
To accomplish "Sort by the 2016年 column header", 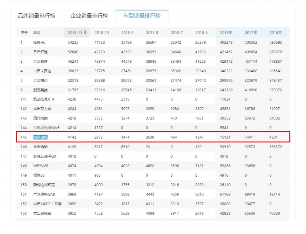I will tap(275, 32).
